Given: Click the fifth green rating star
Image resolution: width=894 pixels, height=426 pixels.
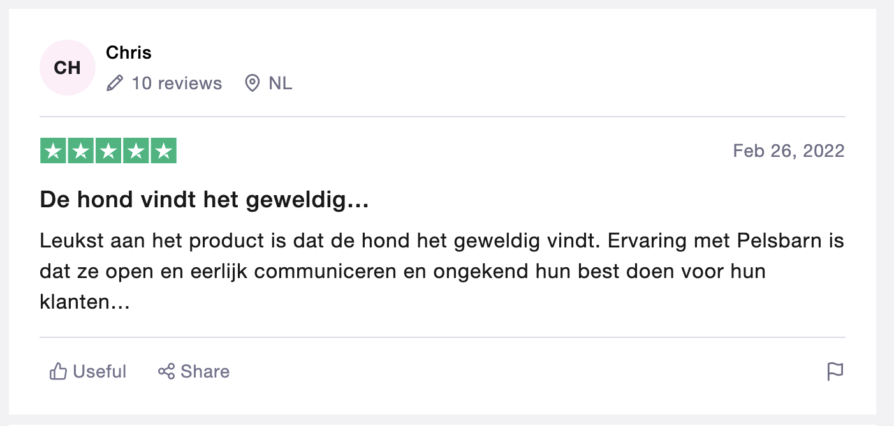Looking at the screenshot, I should coord(163,151).
